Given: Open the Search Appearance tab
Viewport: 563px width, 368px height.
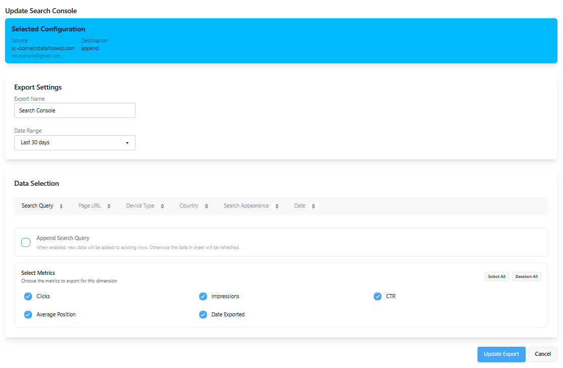Looking at the screenshot, I should (246, 206).
